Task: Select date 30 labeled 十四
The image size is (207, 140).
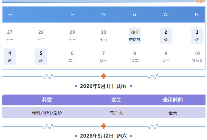Action: [x=103, y=36]
